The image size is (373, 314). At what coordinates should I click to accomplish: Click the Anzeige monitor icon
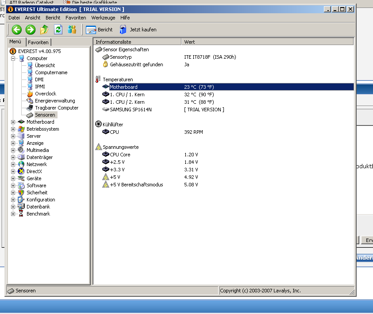click(21, 143)
